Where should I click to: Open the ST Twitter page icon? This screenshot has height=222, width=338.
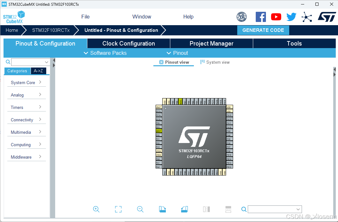click(291, 17)
